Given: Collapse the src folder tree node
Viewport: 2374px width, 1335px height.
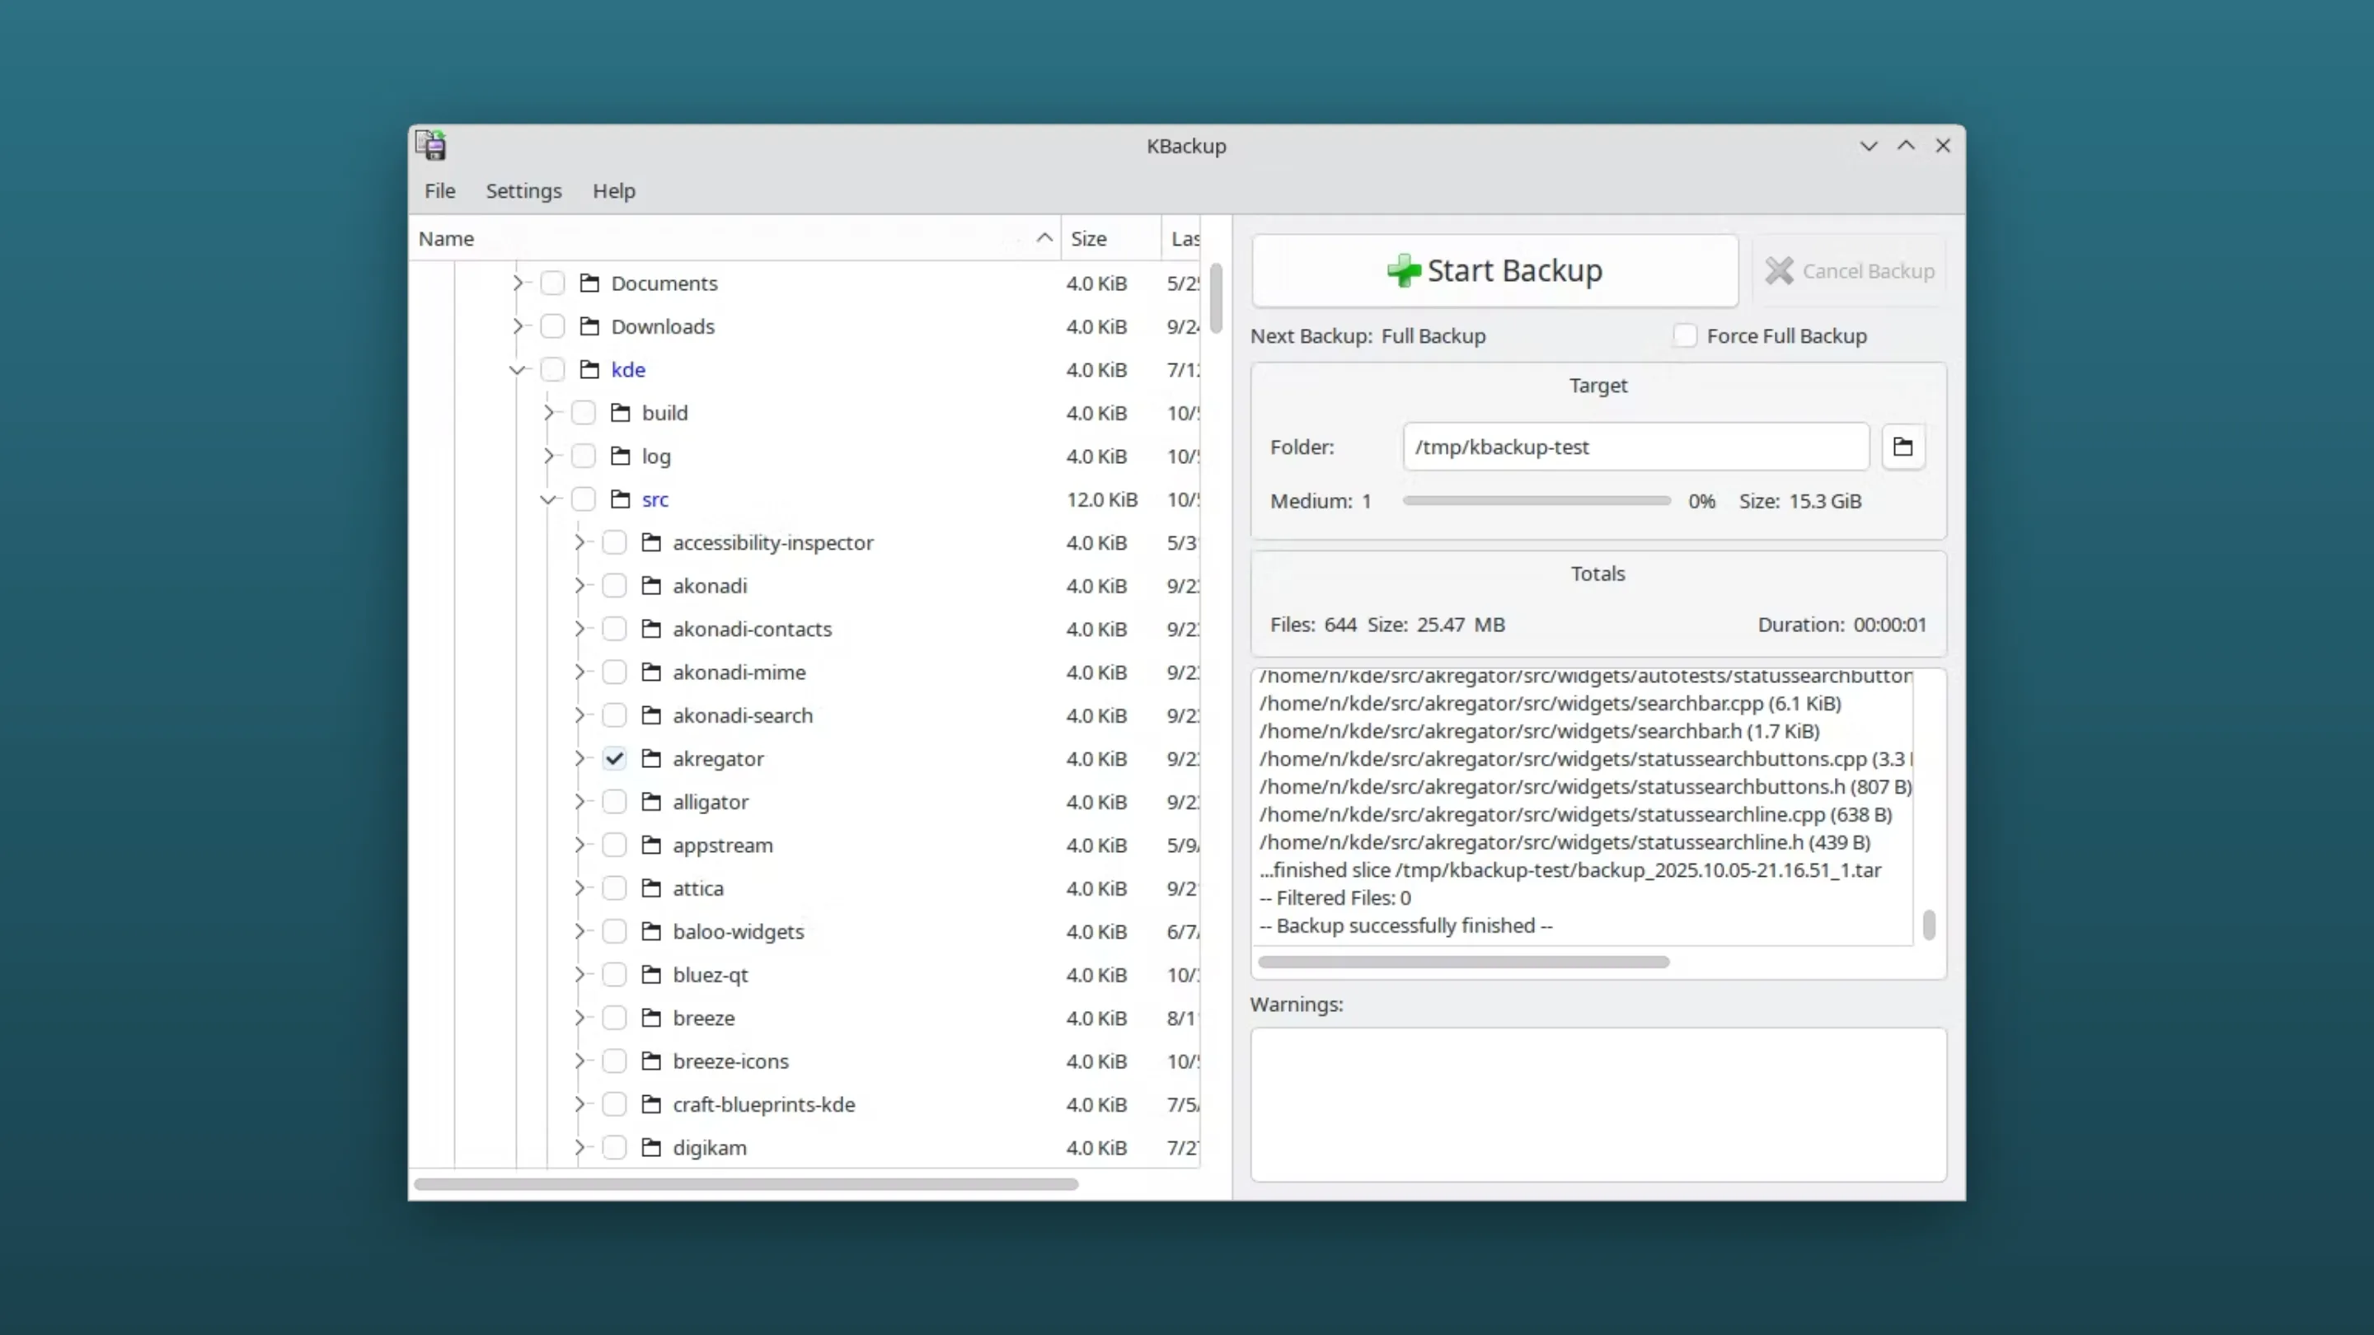Looking at the screenshot, I should click(x=548, y=500).
